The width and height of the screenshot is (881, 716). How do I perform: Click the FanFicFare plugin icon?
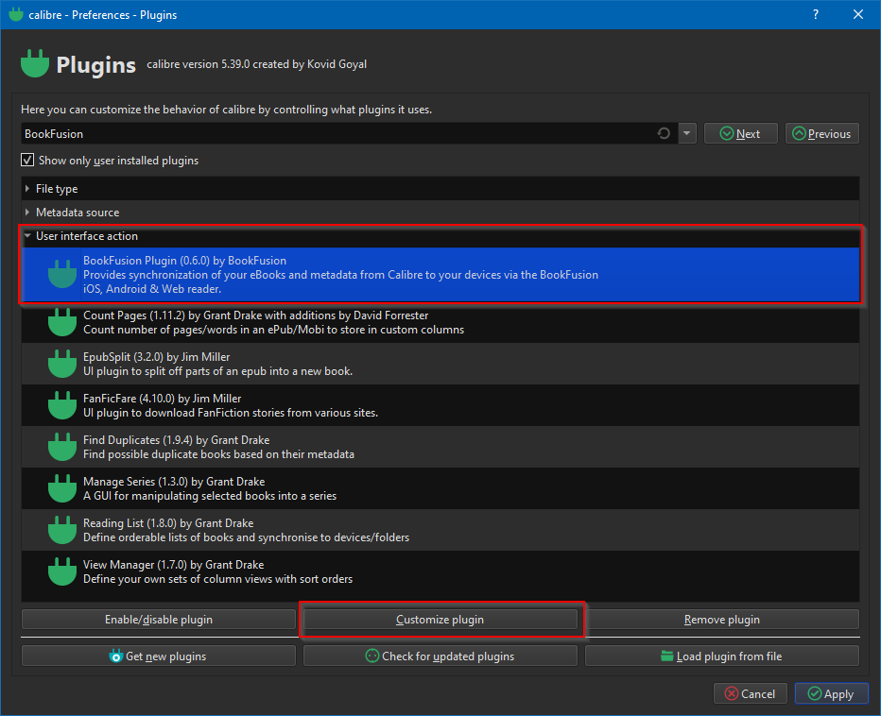pos(62,405)
